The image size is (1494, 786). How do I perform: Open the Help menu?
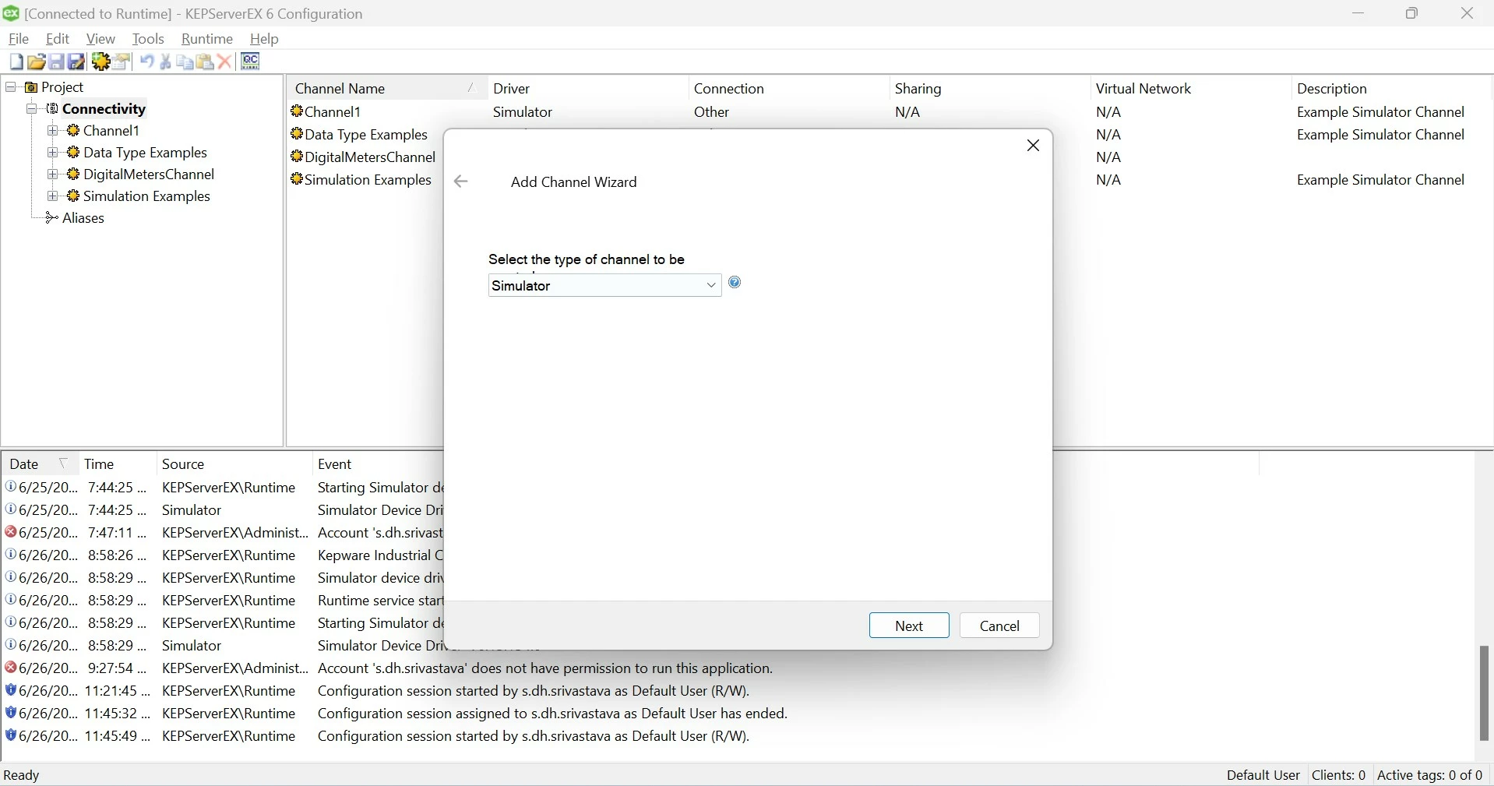point(264,39)
